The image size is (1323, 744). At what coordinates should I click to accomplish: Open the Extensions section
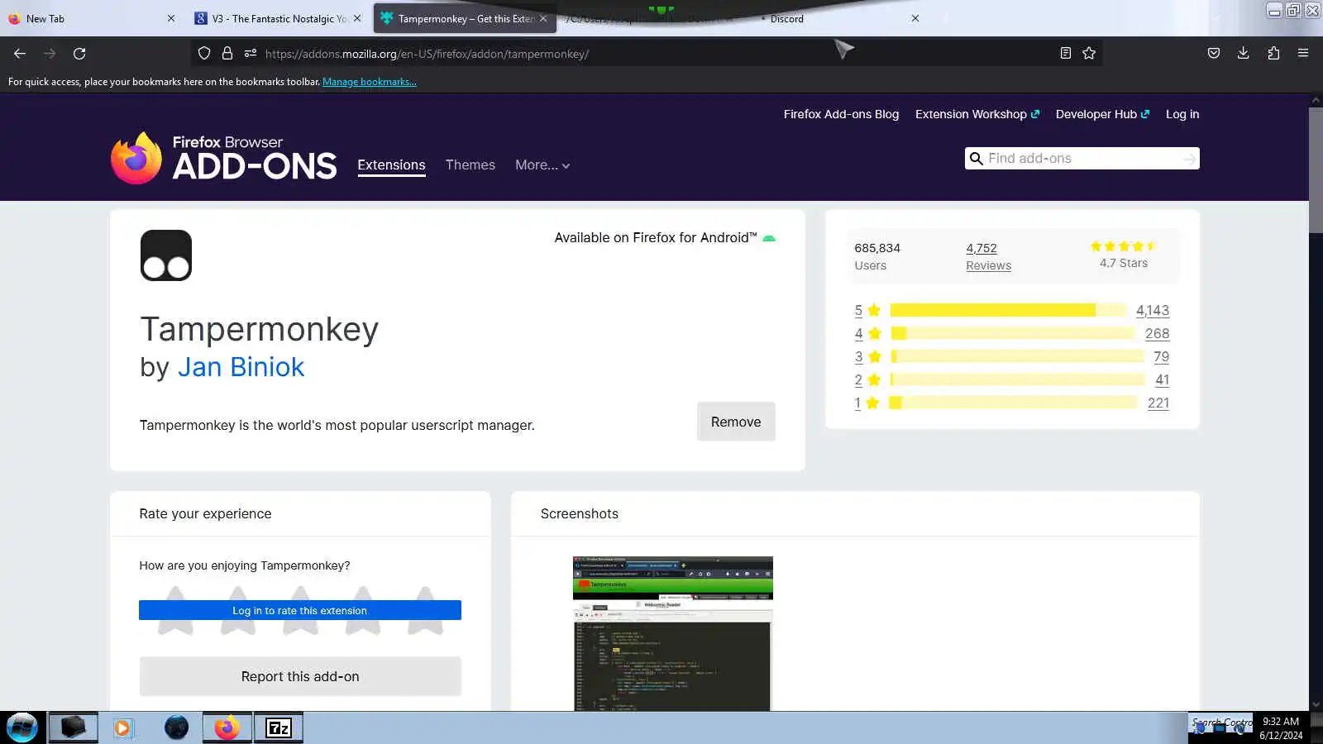(391, 165)
